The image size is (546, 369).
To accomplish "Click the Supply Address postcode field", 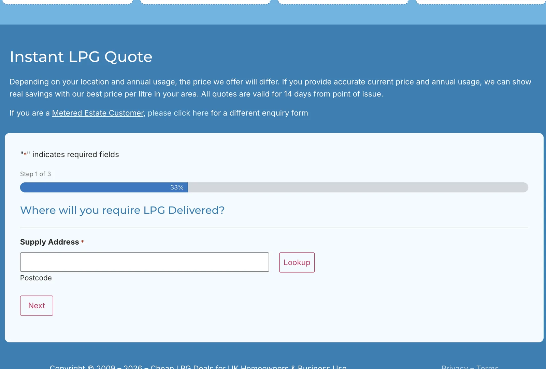I will 144,262.
